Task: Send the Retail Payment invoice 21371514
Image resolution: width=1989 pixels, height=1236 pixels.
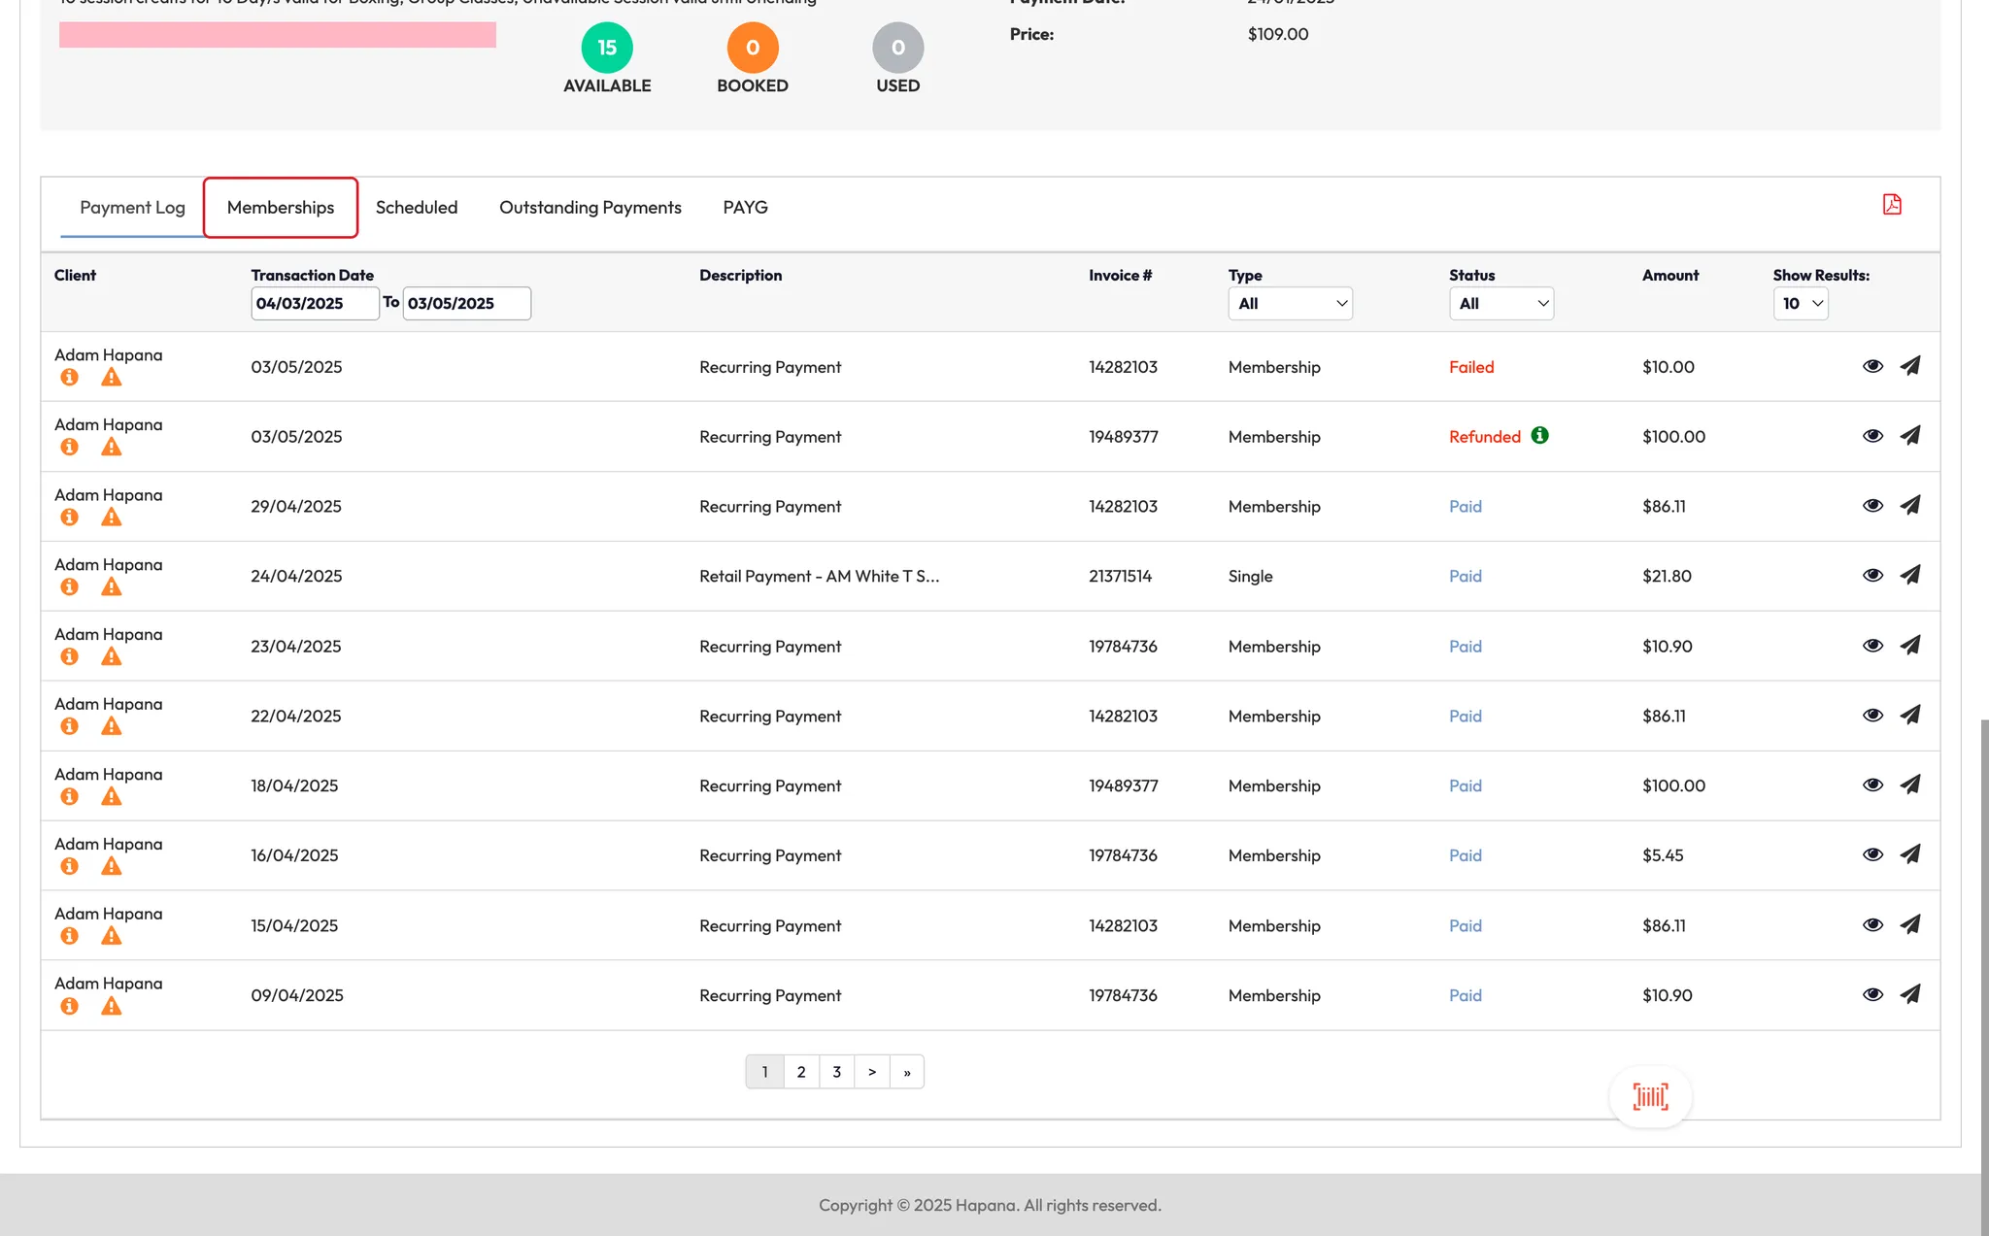Action: (1909, 575)
